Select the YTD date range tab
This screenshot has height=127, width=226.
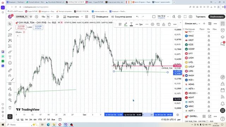point(40,120)
